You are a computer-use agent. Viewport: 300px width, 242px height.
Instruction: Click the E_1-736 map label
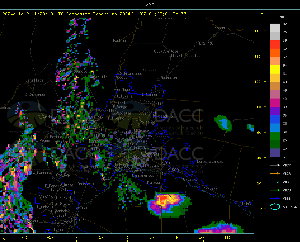point(206,43)
